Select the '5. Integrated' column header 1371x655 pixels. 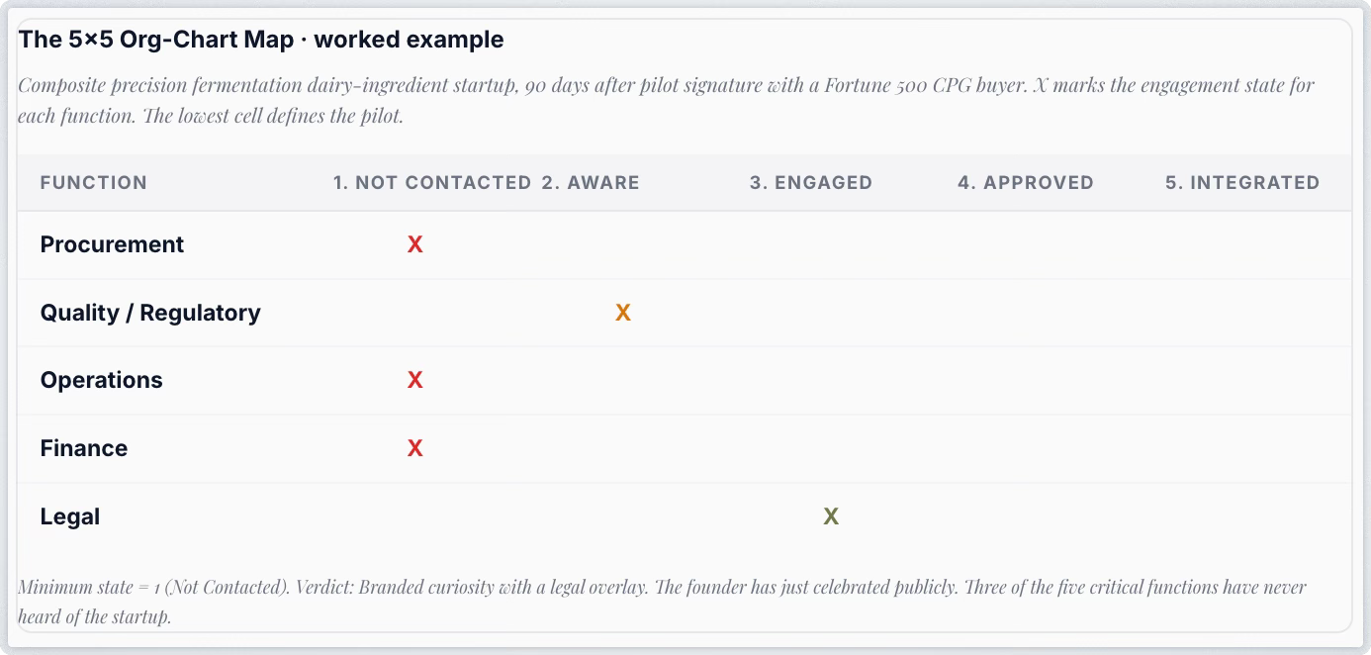pyautogui.click(x=1242, y=182)
